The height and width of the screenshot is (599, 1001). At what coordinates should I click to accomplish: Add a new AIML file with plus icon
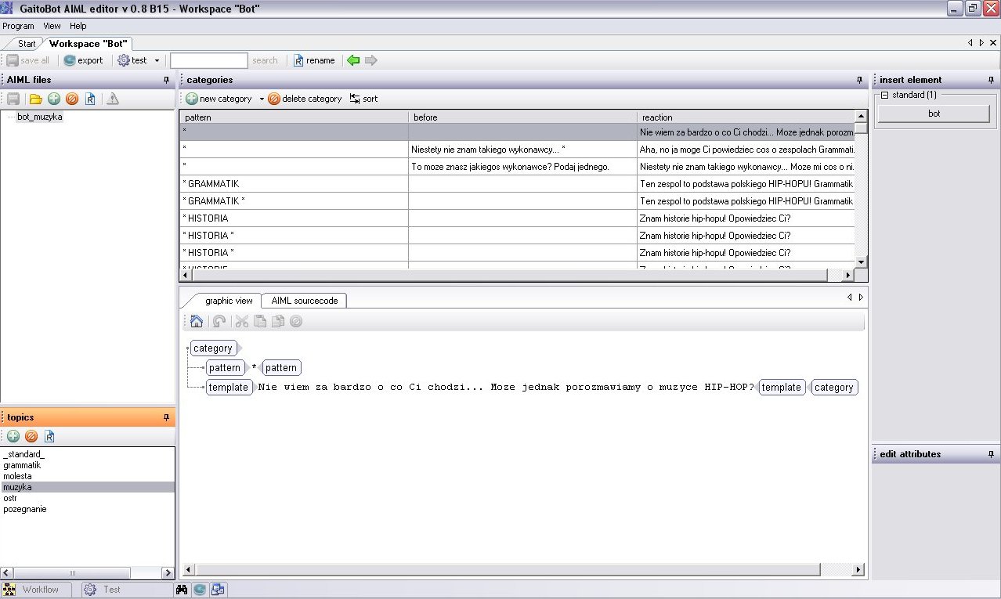[x=54, y=99]
